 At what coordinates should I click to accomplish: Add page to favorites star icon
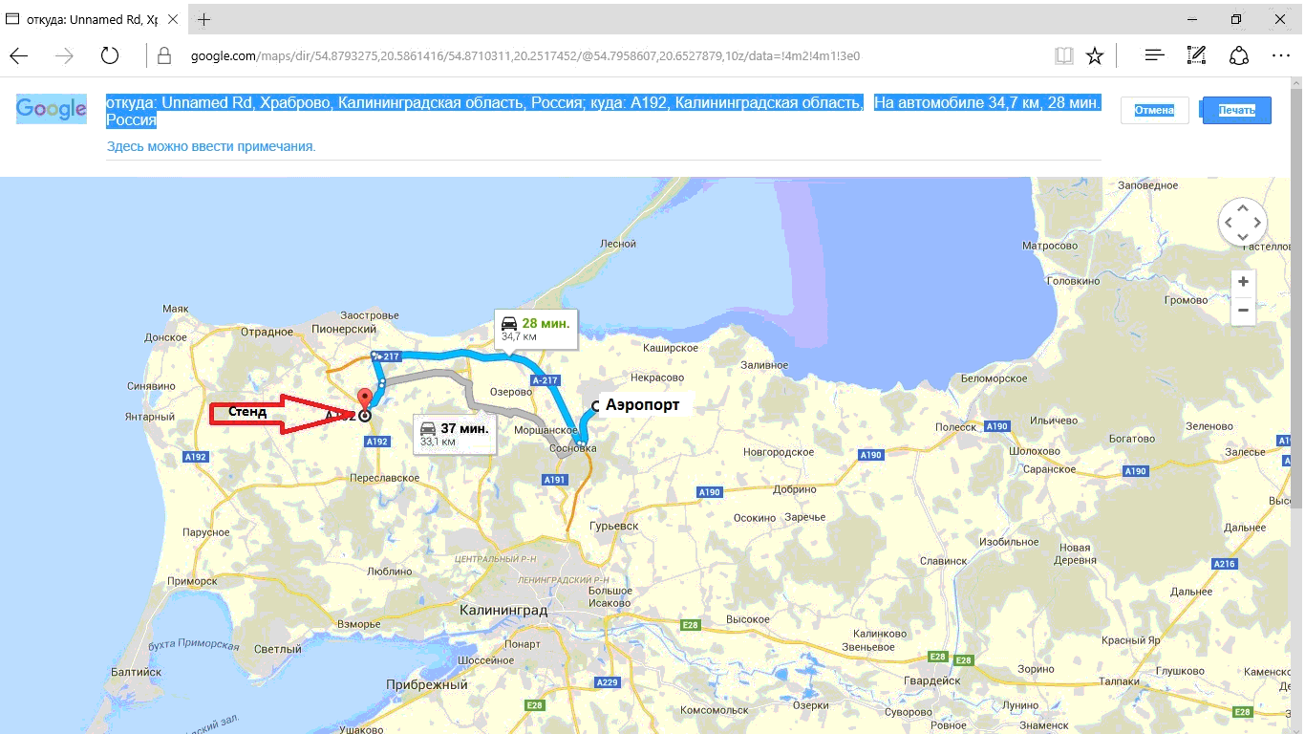tap(1095, 55)
